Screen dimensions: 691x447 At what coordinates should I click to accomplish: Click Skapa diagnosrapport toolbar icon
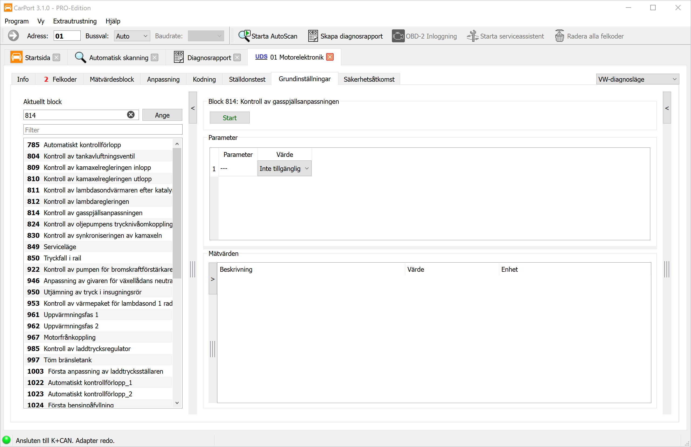coord(313,36)
